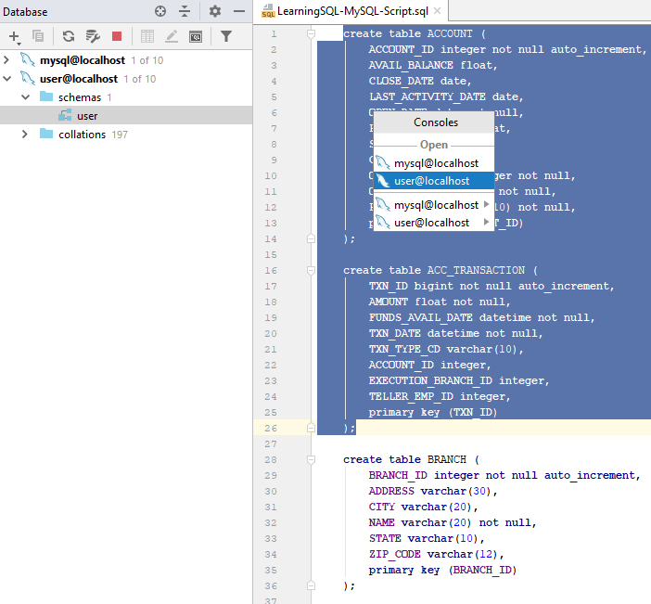Expand the collations folder
The height and width of the screenshot is (604, 651).
point(25,135)
